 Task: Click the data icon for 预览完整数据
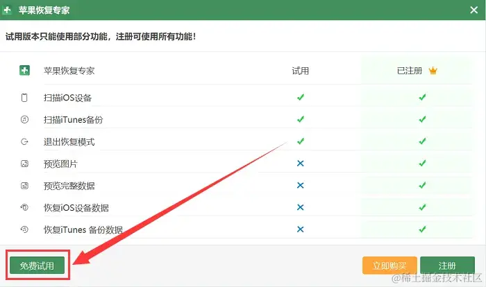24,186
